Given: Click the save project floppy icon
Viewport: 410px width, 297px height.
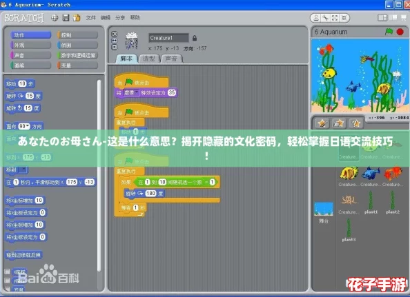Looking at the screenshot, I should (66, 18).
